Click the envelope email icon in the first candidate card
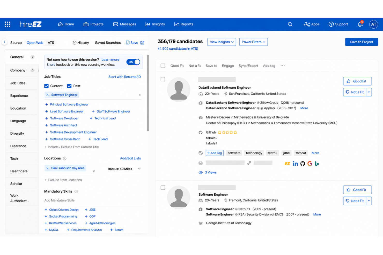 coord(201,163)
